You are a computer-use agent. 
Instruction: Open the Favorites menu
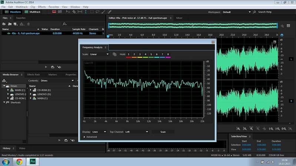(54, 7)
